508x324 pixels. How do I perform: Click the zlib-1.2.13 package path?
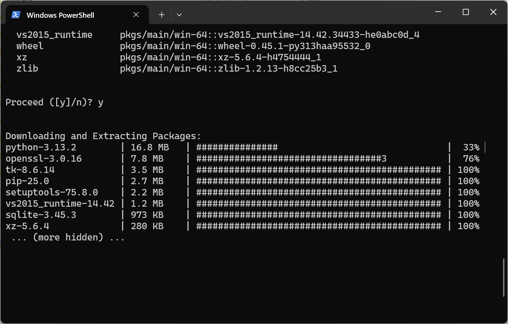click(x=228, y=69)
